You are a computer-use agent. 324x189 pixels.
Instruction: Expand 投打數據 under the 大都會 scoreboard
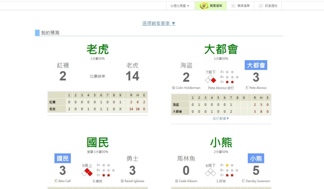point(221,118)
